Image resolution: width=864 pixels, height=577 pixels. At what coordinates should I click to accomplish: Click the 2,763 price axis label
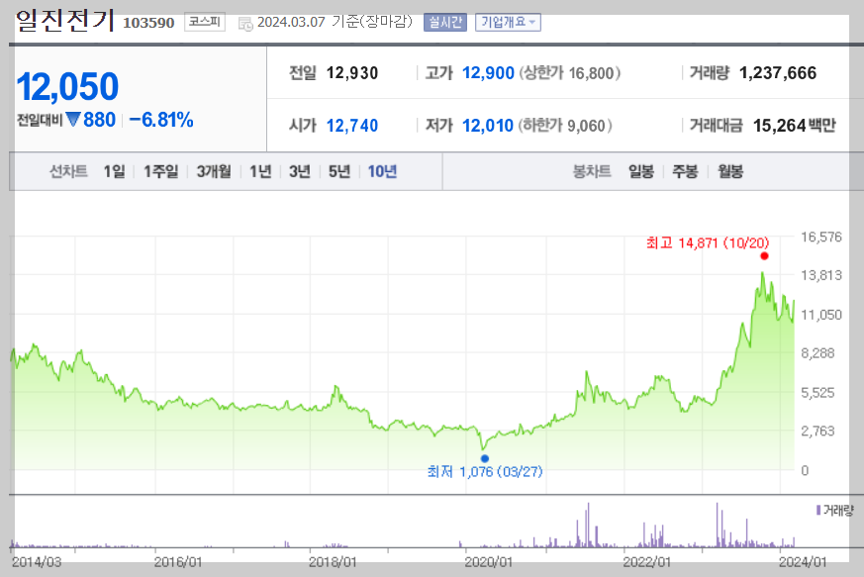(817, 431)
